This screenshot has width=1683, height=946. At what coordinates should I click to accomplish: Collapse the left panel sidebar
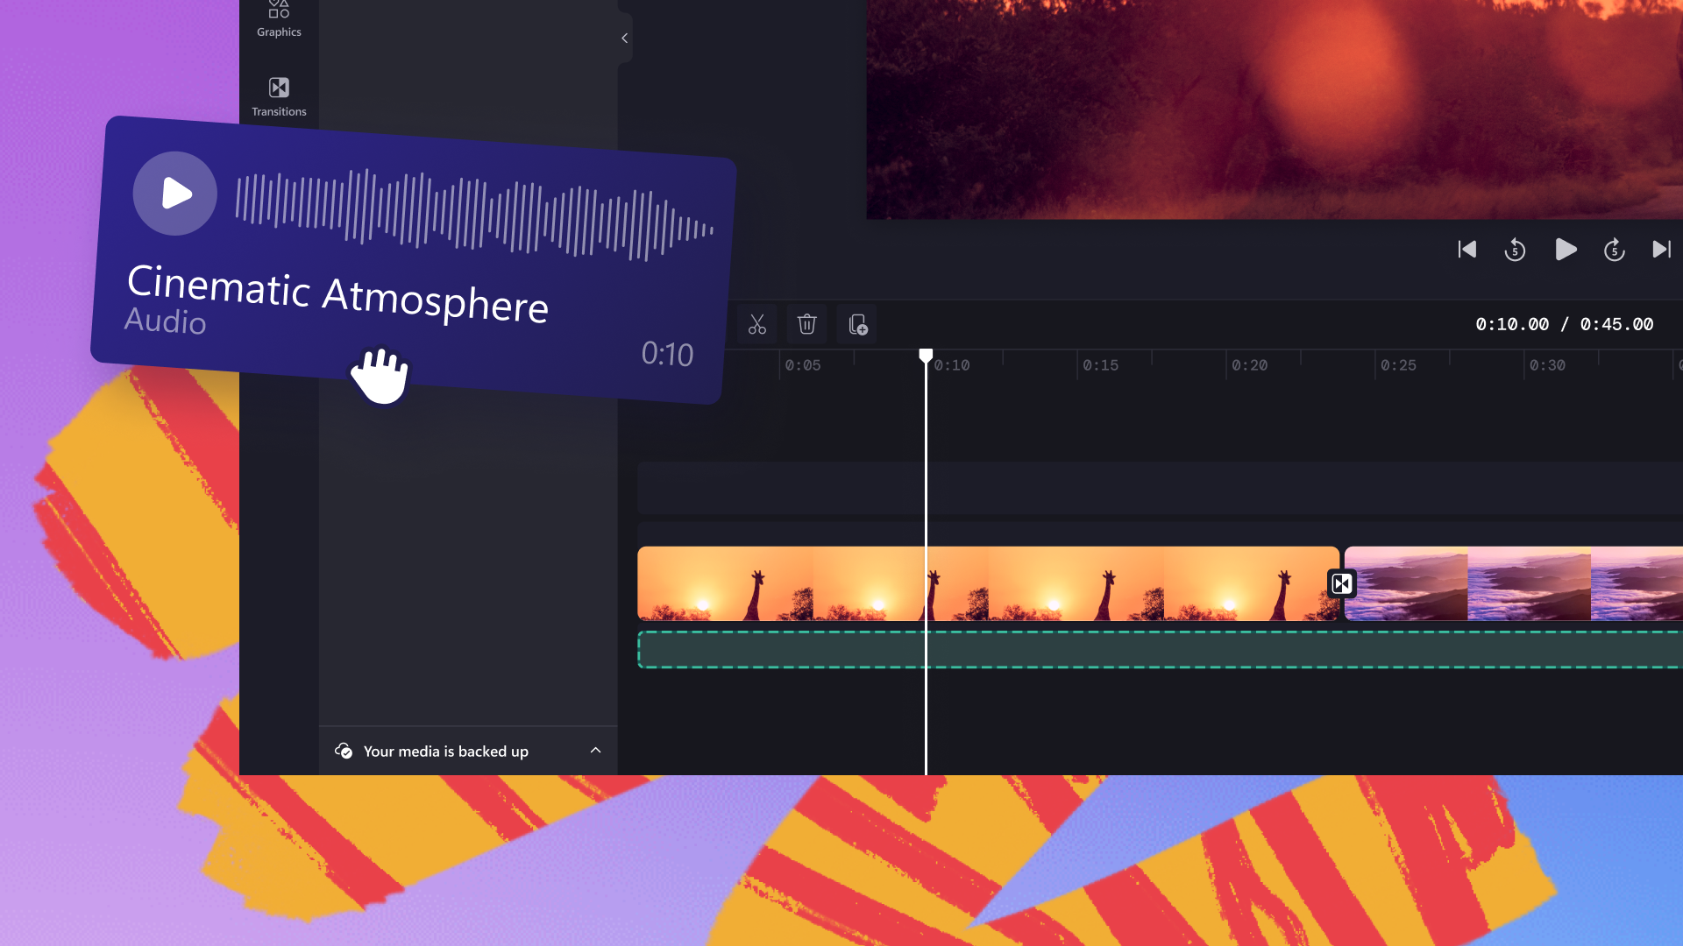[x=624, y=39]
